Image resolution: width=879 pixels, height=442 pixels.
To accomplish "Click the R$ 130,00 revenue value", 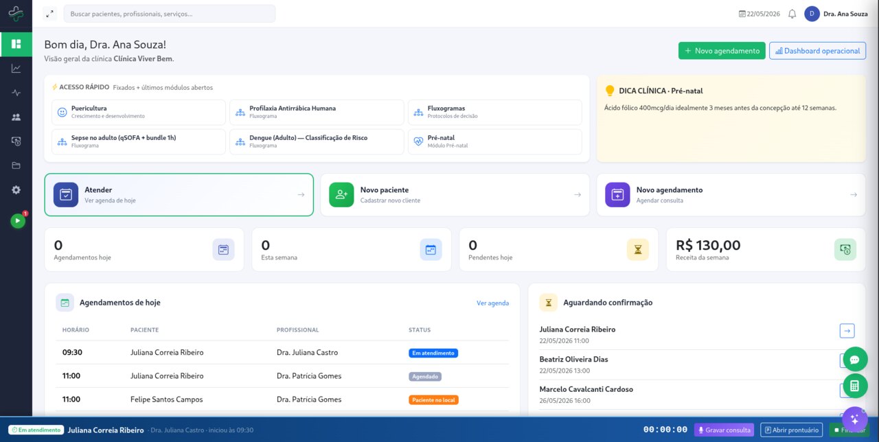I will (x=708, y=245).
